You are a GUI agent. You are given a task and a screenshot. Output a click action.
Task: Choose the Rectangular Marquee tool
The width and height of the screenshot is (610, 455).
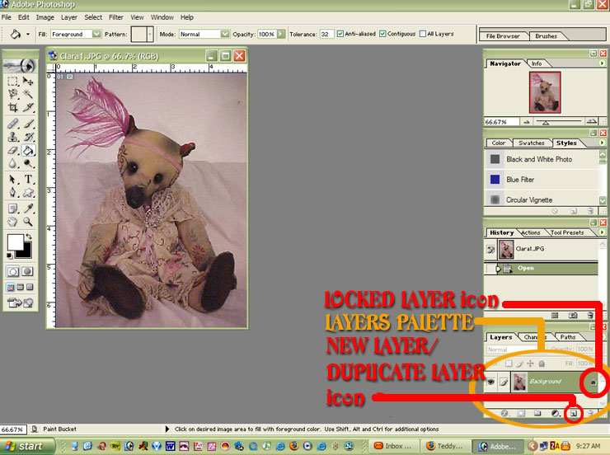click(x=13, y=82)
